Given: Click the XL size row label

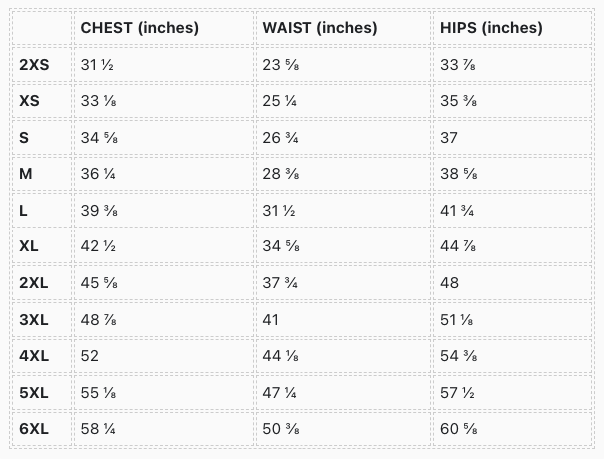Looking at the screenshot, I should point(29,246).
